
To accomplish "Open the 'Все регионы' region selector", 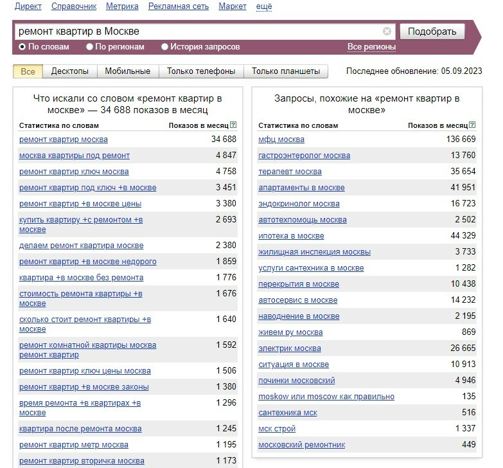I will tap(371, 47).
